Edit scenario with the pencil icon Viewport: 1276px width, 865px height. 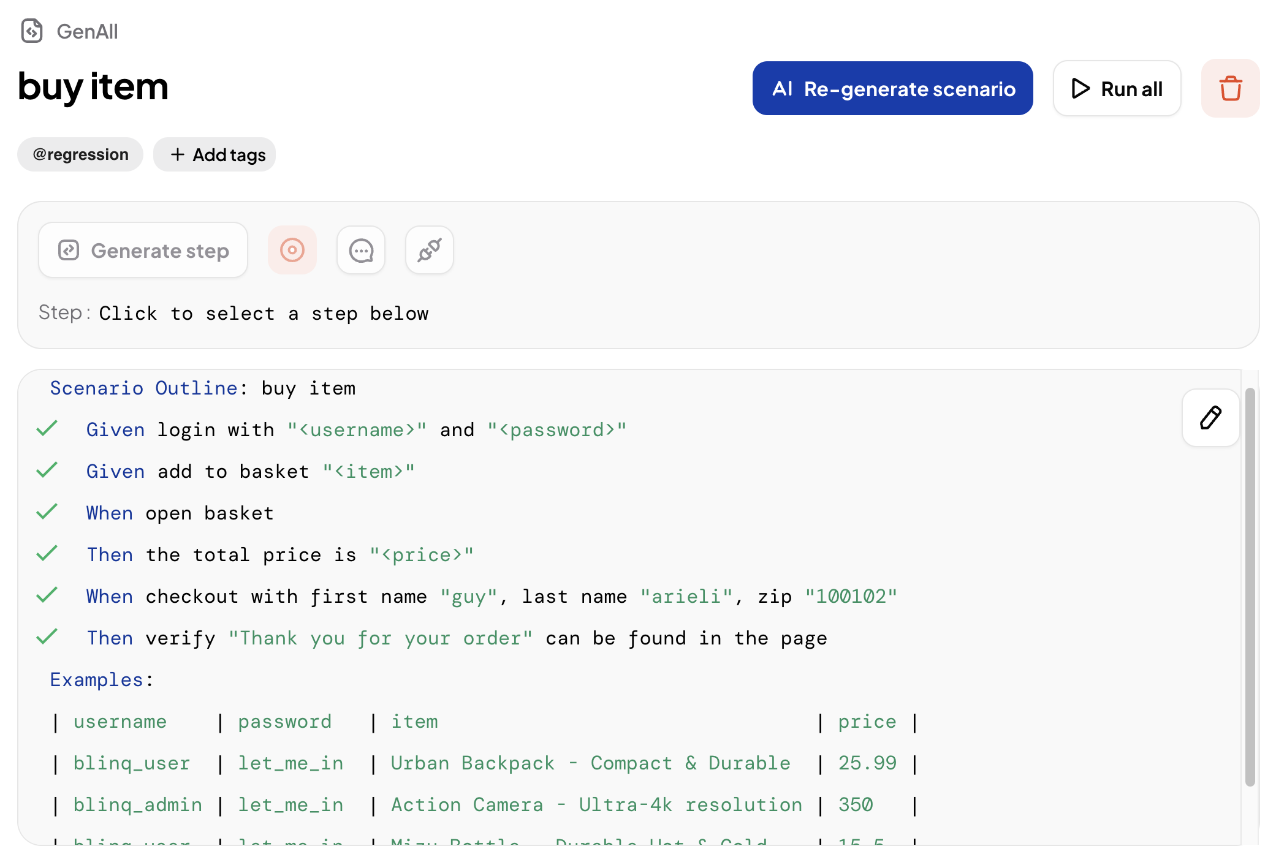coord(1210,418)
